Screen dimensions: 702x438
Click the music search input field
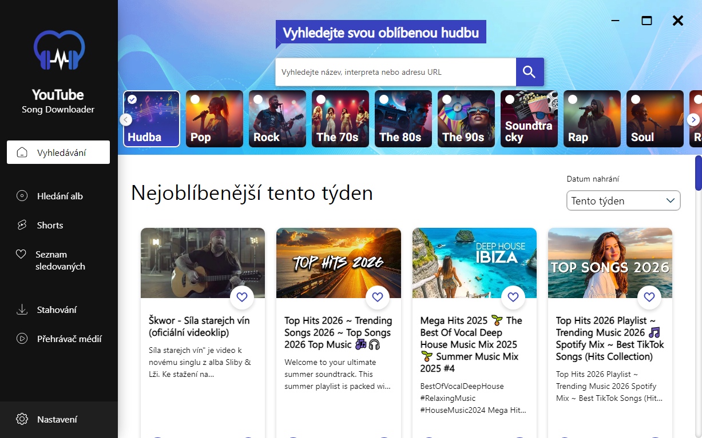pyautogui.click(x=395, y=72)
